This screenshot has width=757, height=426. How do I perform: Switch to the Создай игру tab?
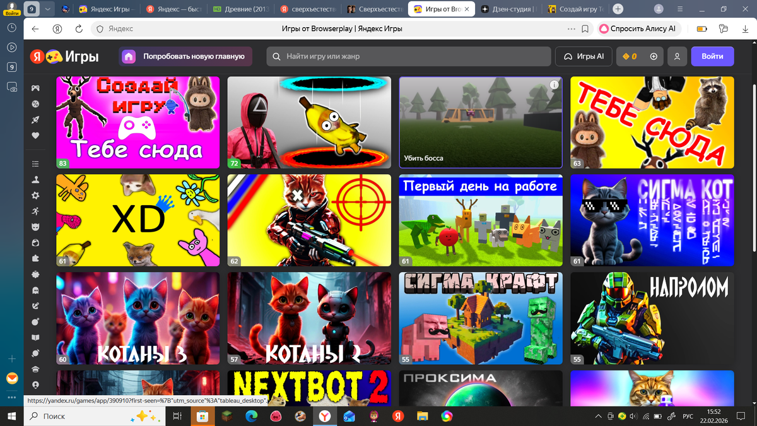click(x=574, y=9)
